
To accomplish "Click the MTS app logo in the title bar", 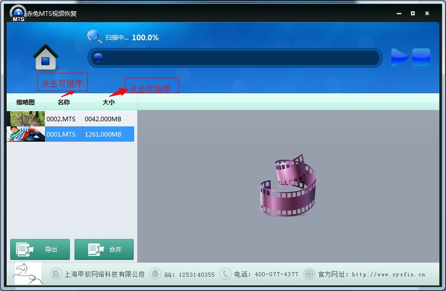I will point(18,13).
